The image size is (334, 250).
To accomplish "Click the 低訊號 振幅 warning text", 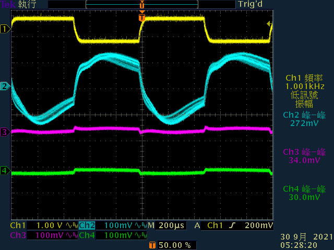I will (x=304, y=99).
